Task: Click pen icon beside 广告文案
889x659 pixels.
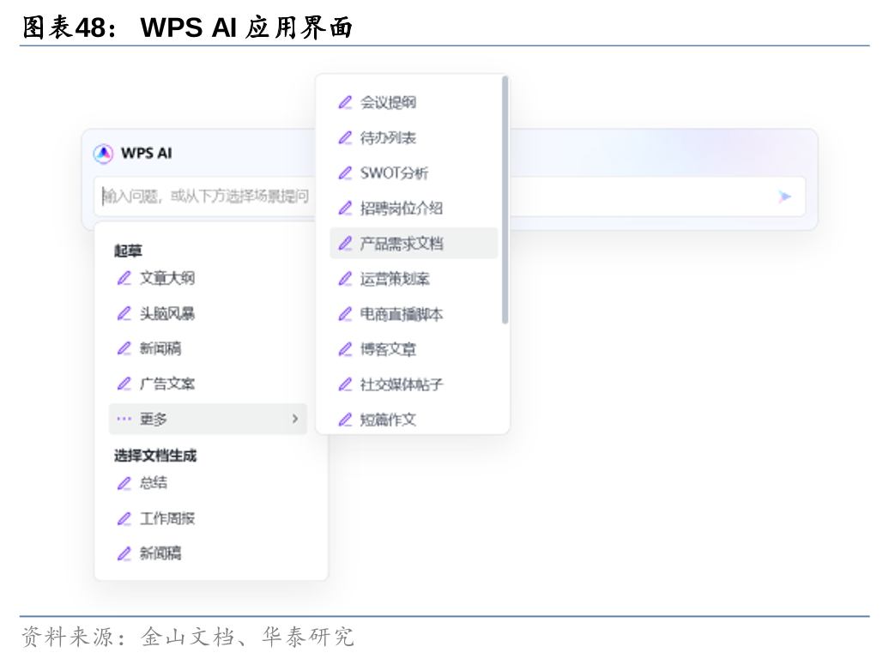Action: pyautogui.click(x=124, y=384)
